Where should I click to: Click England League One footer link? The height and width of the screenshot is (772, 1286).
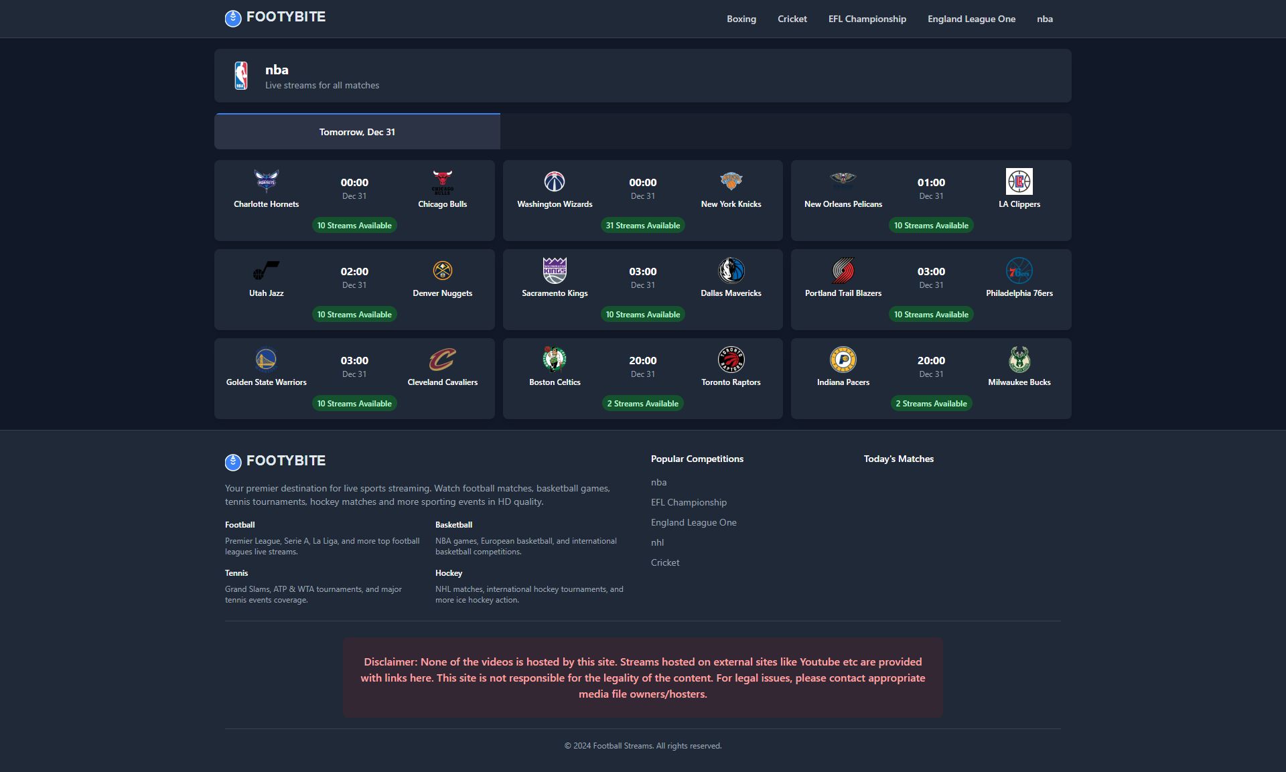tap(693, 522)
